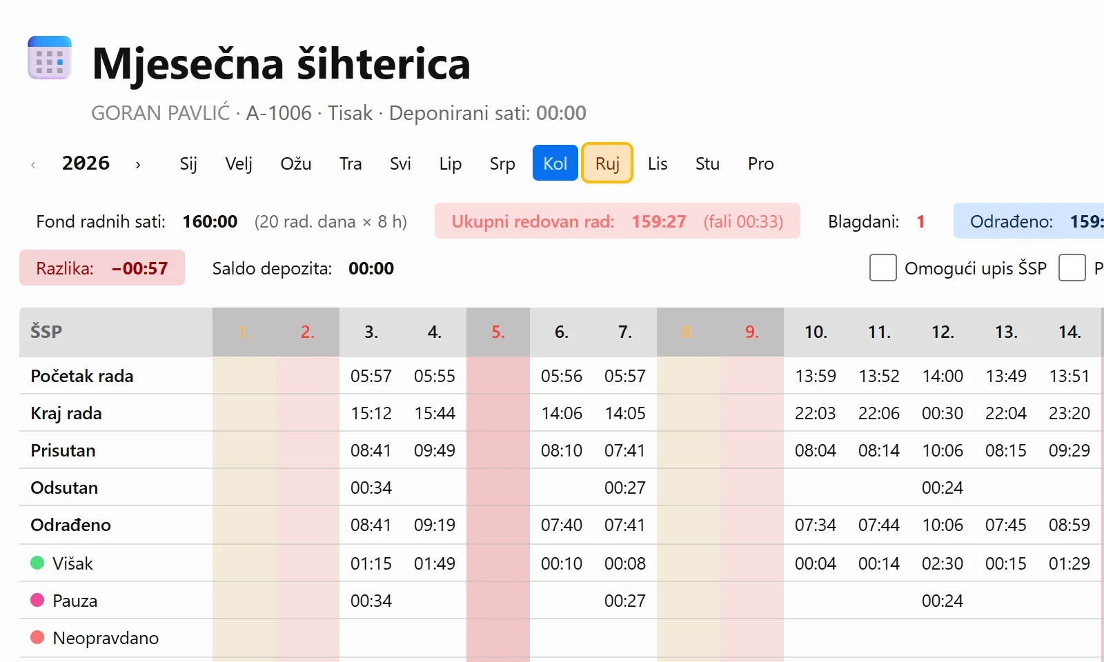Click Kraj rada cell 00:30 for day 12
1104x662 pixels.
point(943,413)
